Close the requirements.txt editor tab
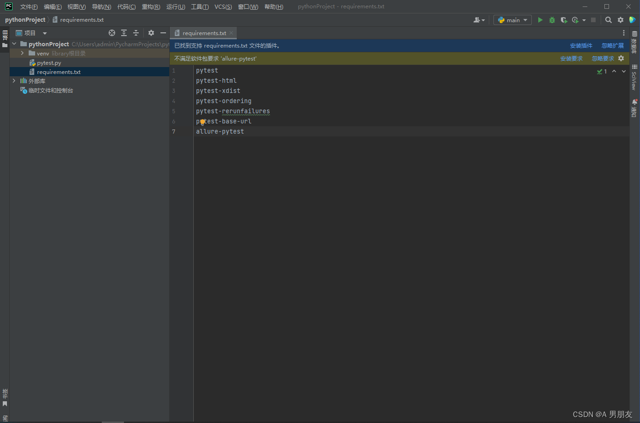640x423 pixels. pos(231,33)
